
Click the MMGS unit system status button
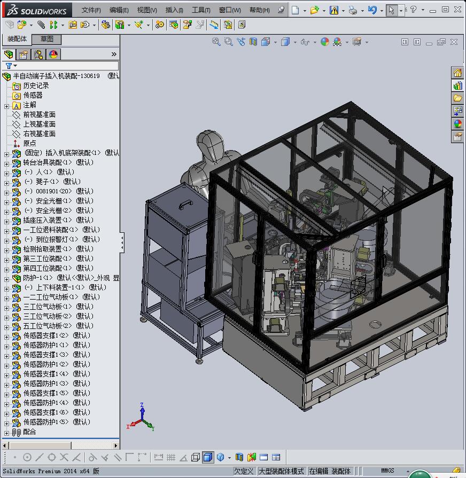[387, 471]
